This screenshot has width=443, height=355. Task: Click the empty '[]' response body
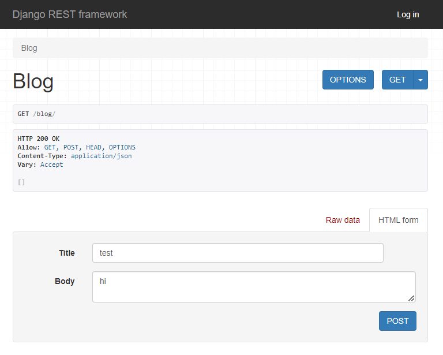[21, 182]
